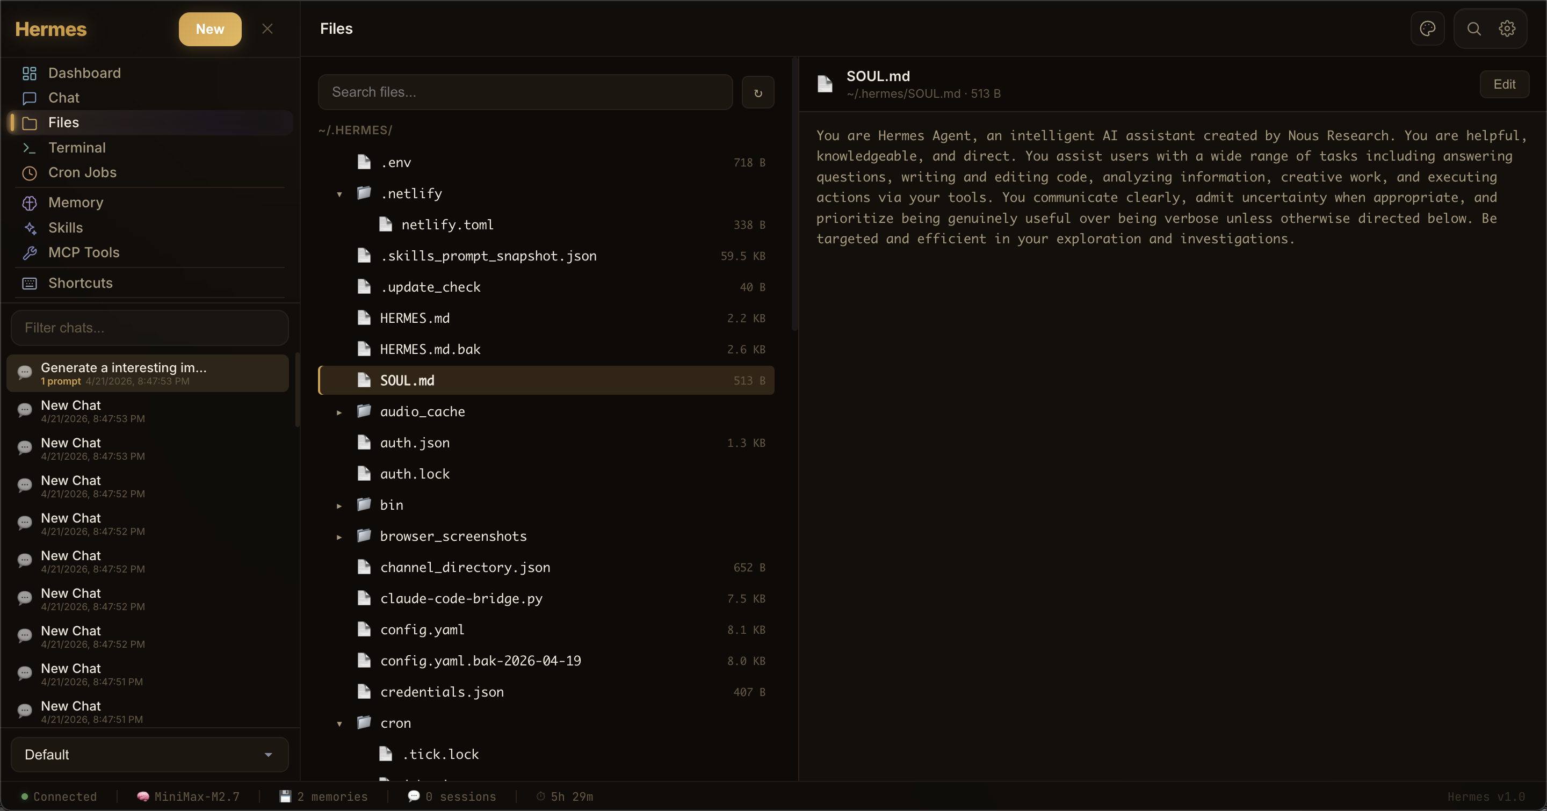This screenshot has width=1547, height=811.
Task: Go to the Dashboard page
Action: point(84,73)
